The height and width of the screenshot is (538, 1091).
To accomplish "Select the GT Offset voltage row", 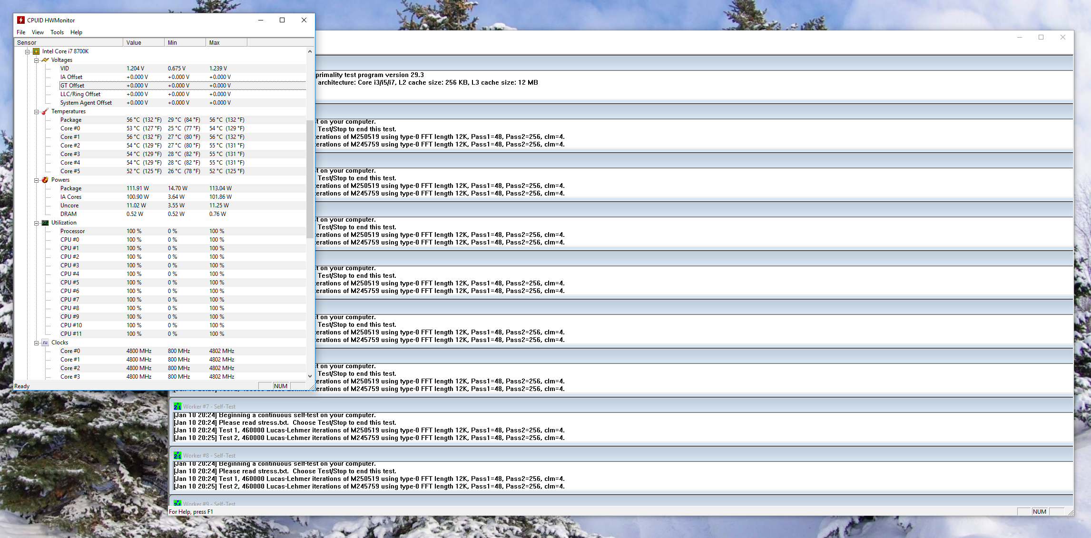I will pyautogui.click(x=72, y=86).
